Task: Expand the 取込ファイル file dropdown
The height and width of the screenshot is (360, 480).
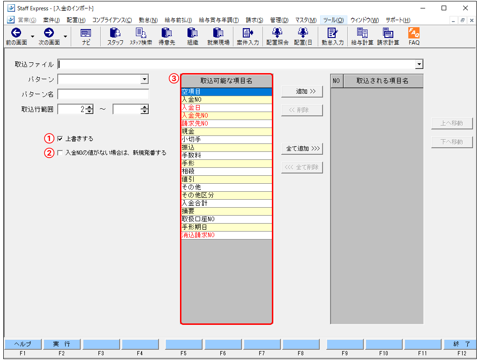Action: 420,64
